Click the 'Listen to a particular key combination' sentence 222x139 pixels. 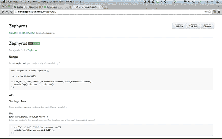click(x=52, y=120)
